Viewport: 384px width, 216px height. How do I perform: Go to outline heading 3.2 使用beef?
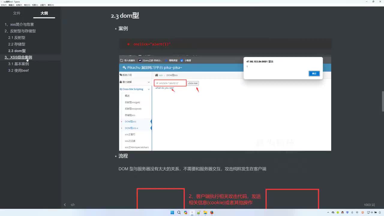(19, 70)
